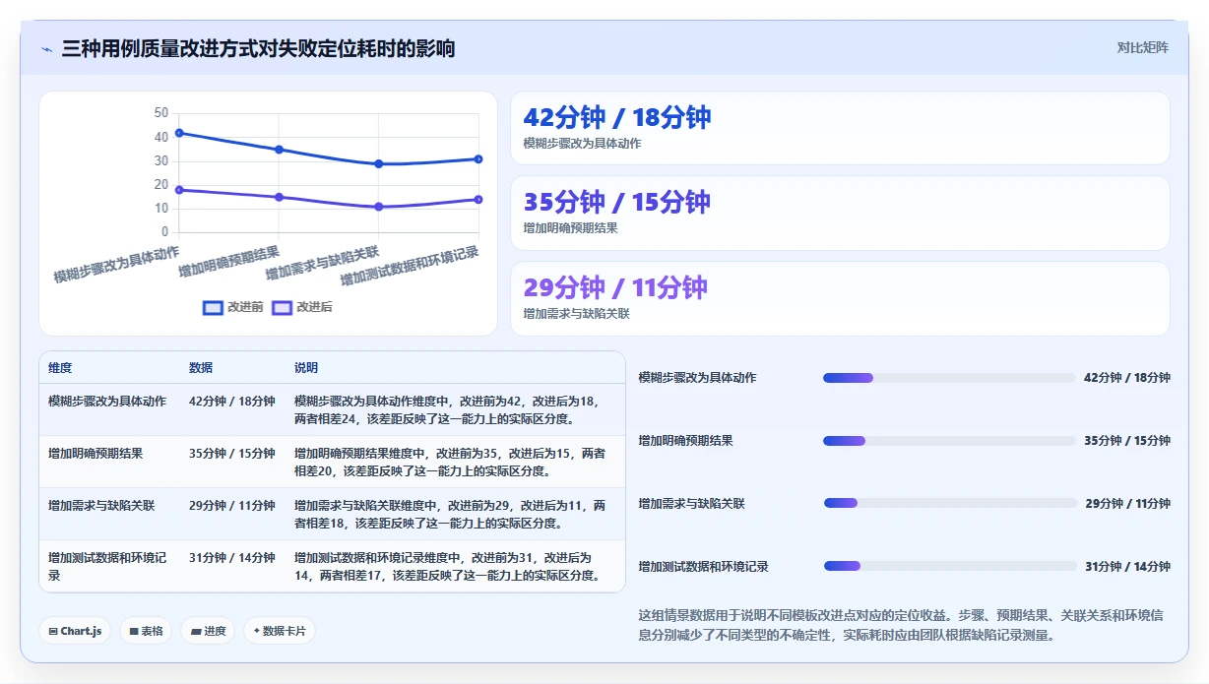Click progress bar for 增加需求与缺陷关联
This screenshot has width=1209, height=684.
tap(949, 503)
